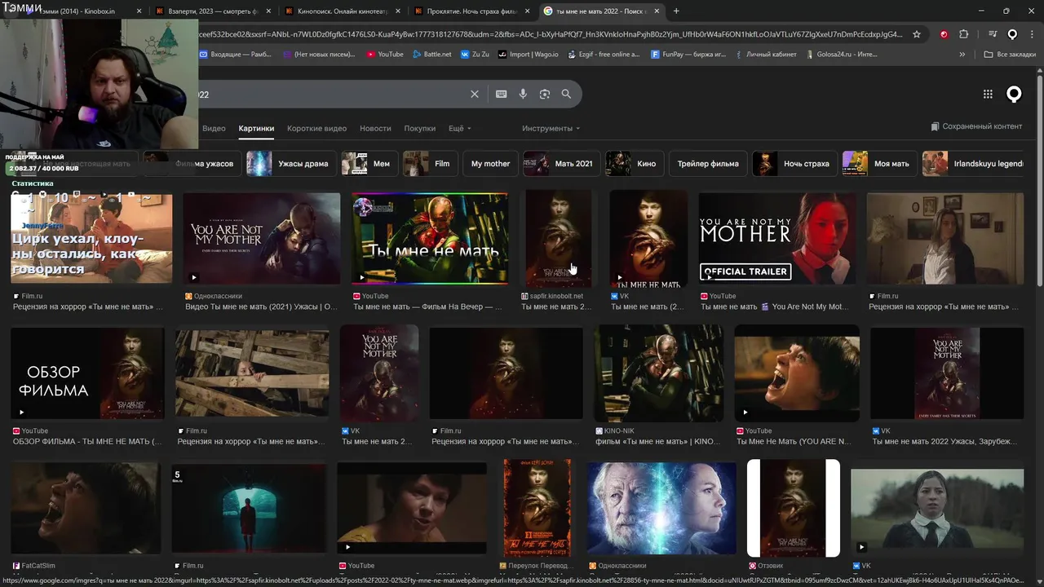
Task: Clear the Google search box text
Action: pos(475,94)
